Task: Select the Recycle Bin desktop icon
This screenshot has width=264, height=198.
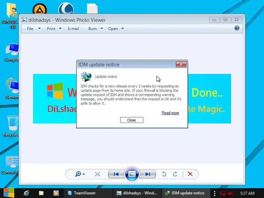Action: [x=11, y=126]
